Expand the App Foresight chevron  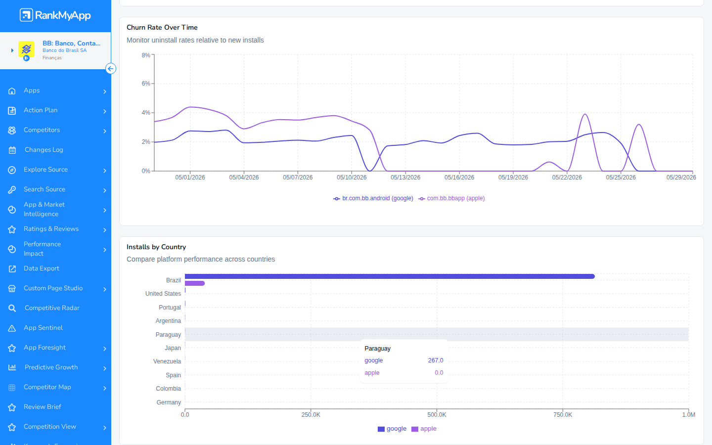click(105, 349)
